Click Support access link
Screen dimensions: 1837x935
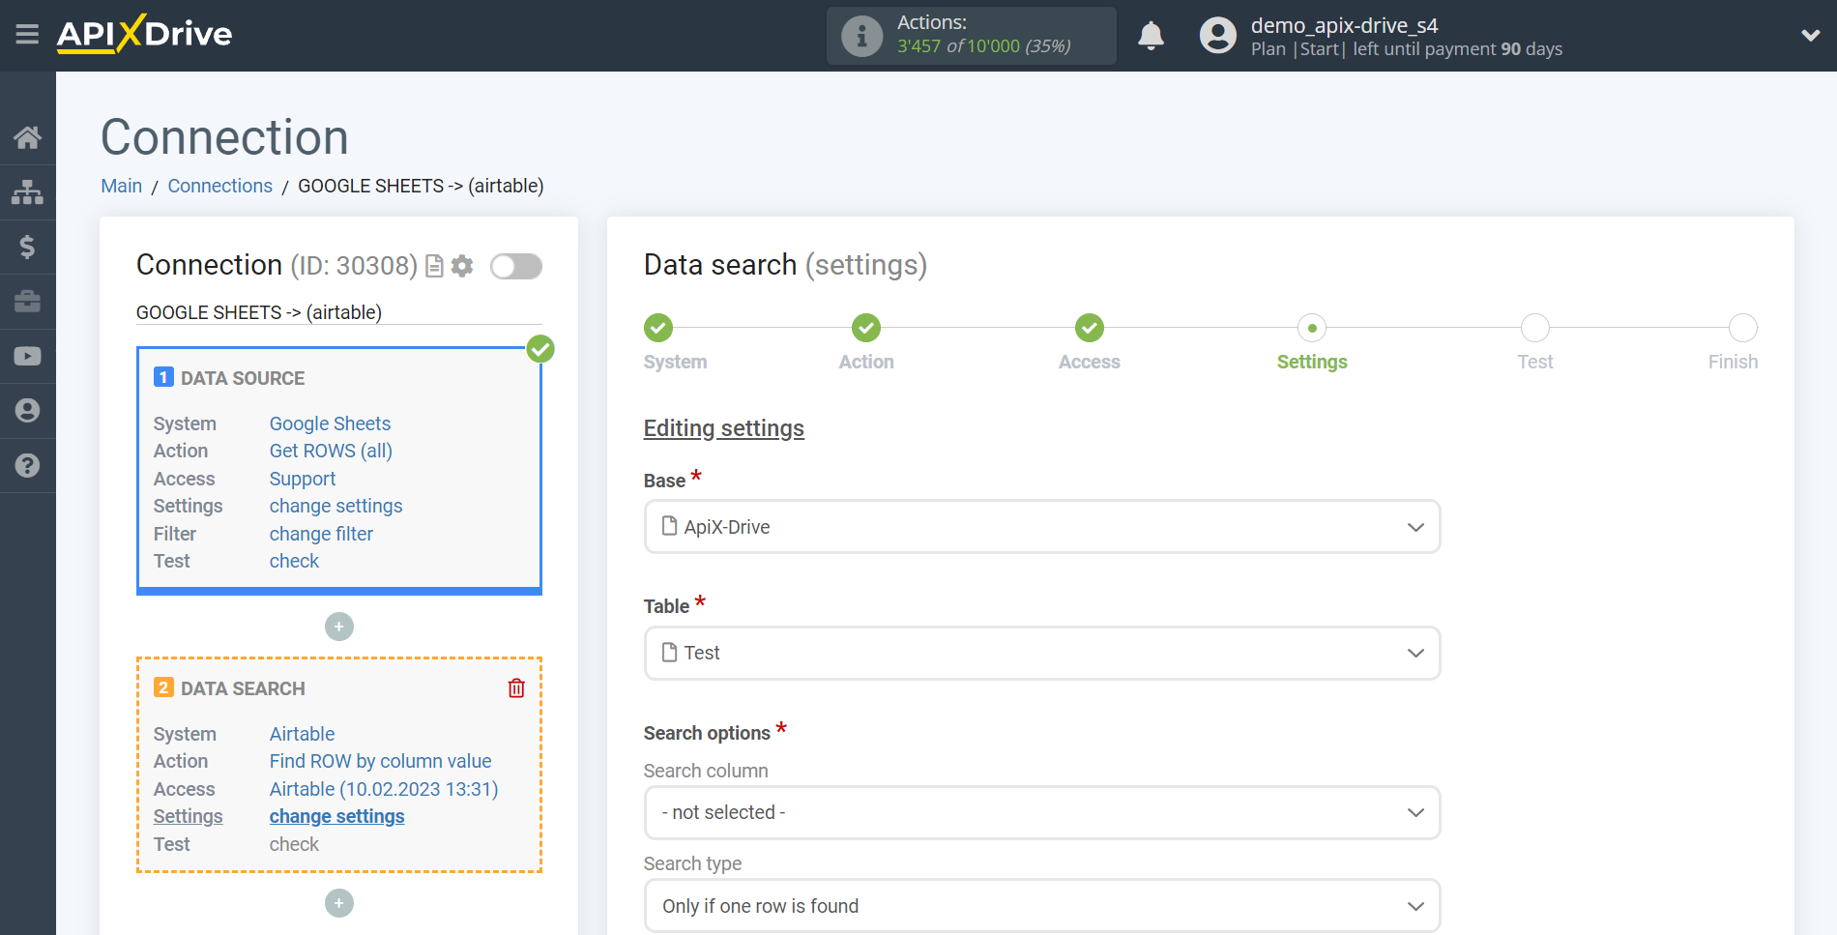(x=303, y=479)
